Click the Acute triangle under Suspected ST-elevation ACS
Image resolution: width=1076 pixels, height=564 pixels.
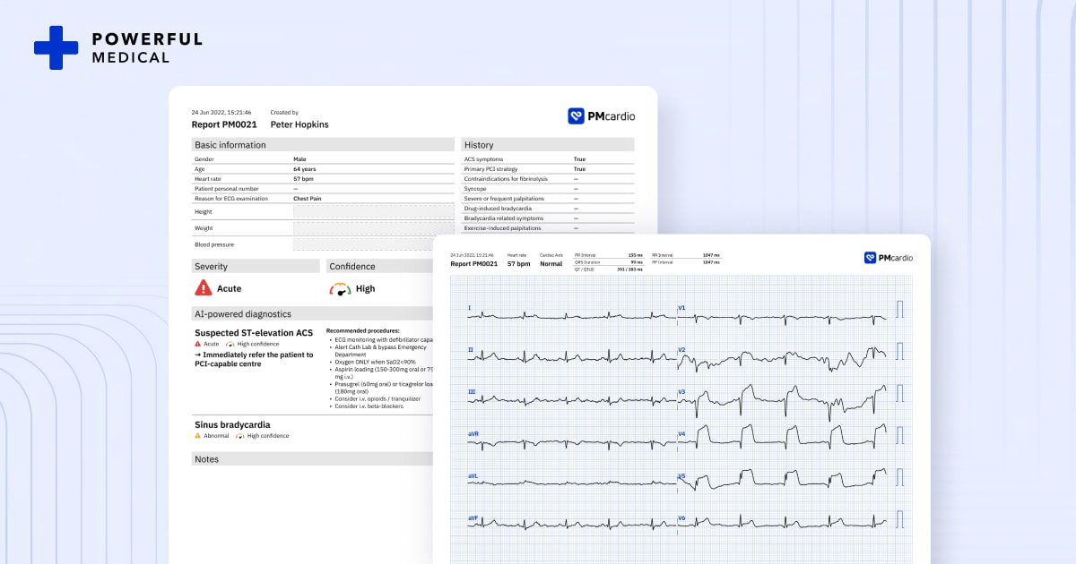tap(198, 343)
